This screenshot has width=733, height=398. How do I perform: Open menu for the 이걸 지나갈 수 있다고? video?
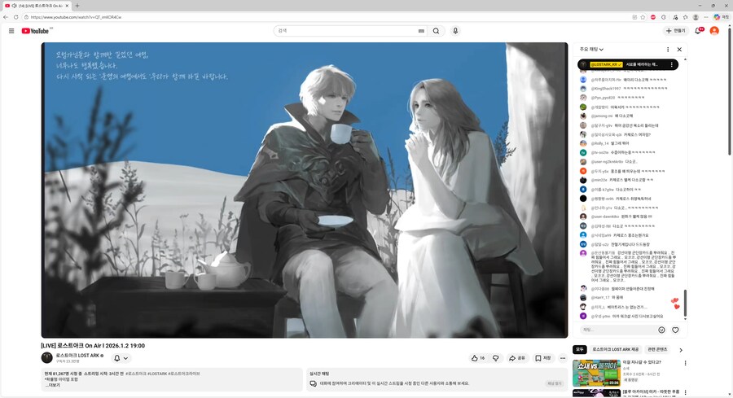pos(685,363)
